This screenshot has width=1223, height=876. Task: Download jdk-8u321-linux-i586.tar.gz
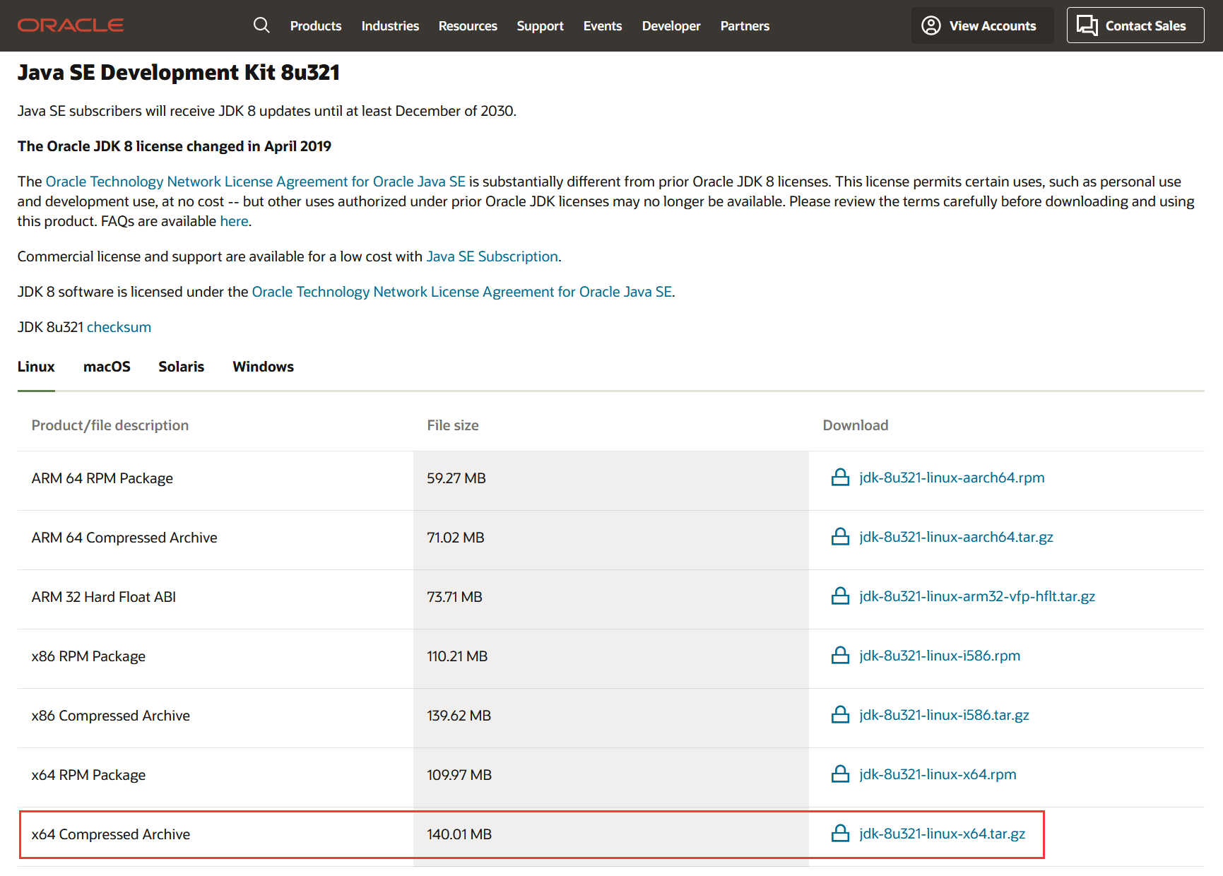(944, 715)
